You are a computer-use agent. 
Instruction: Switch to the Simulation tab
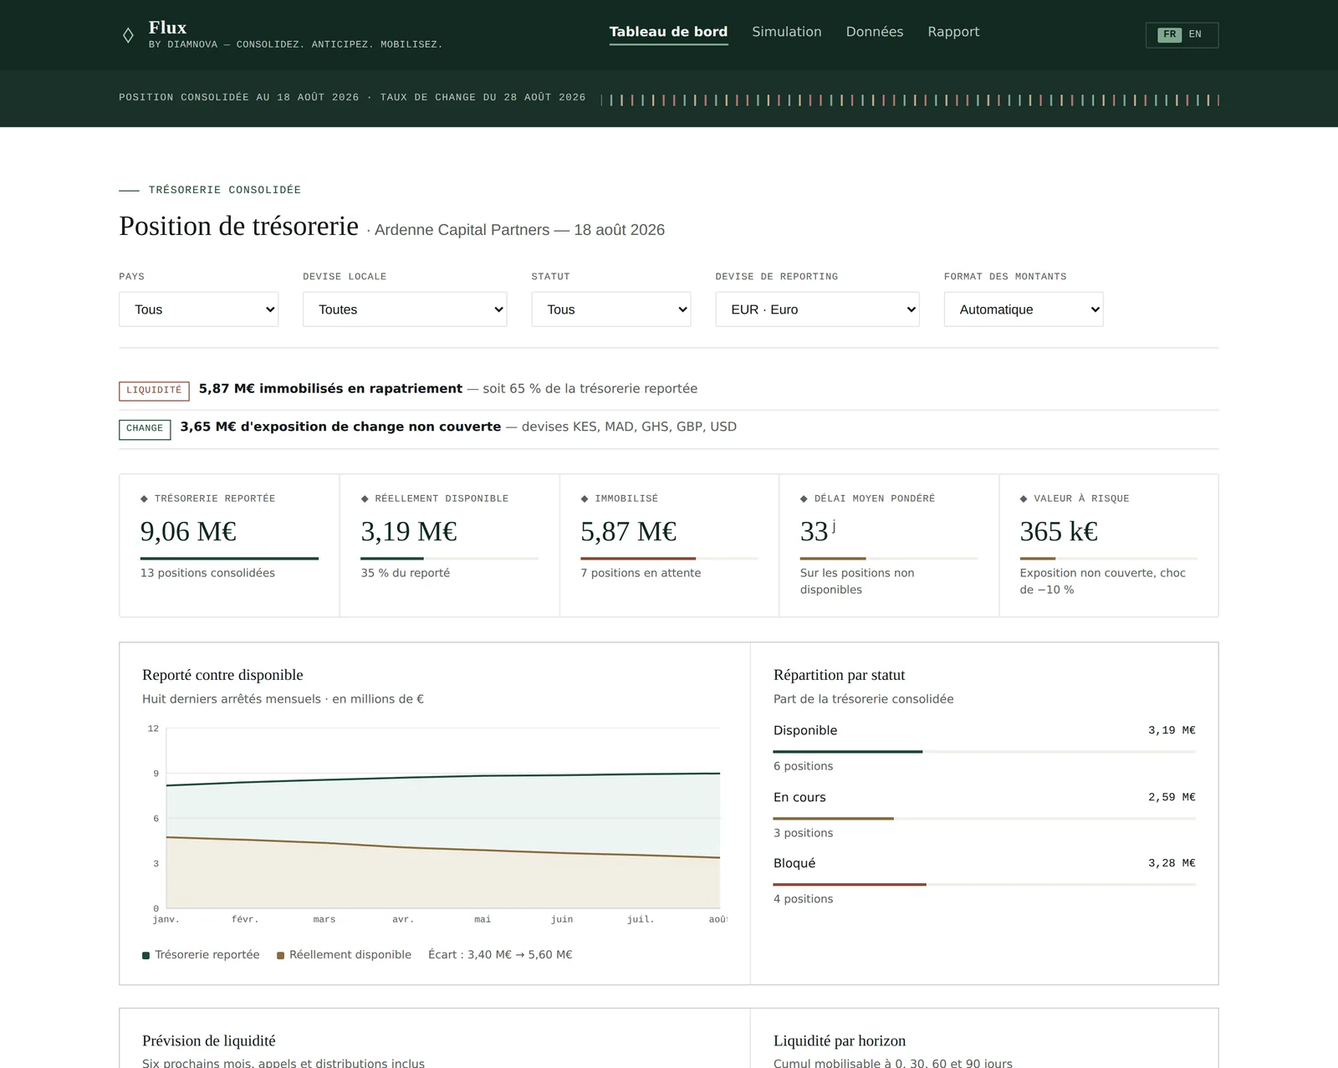click(x=786, y=32)
